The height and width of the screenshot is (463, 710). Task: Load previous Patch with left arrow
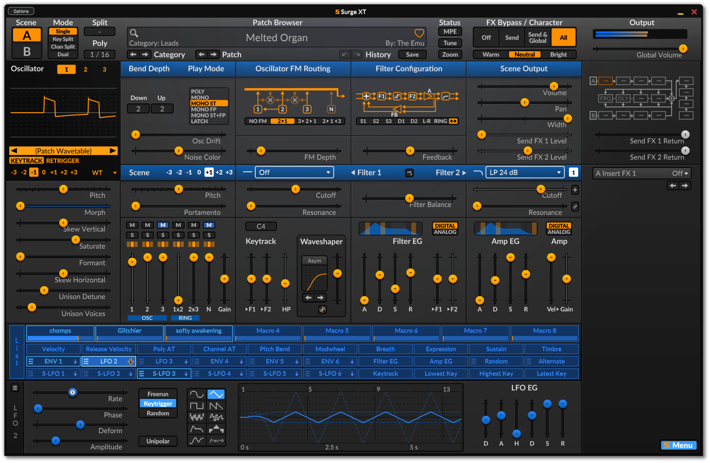[x=202, y=54]
